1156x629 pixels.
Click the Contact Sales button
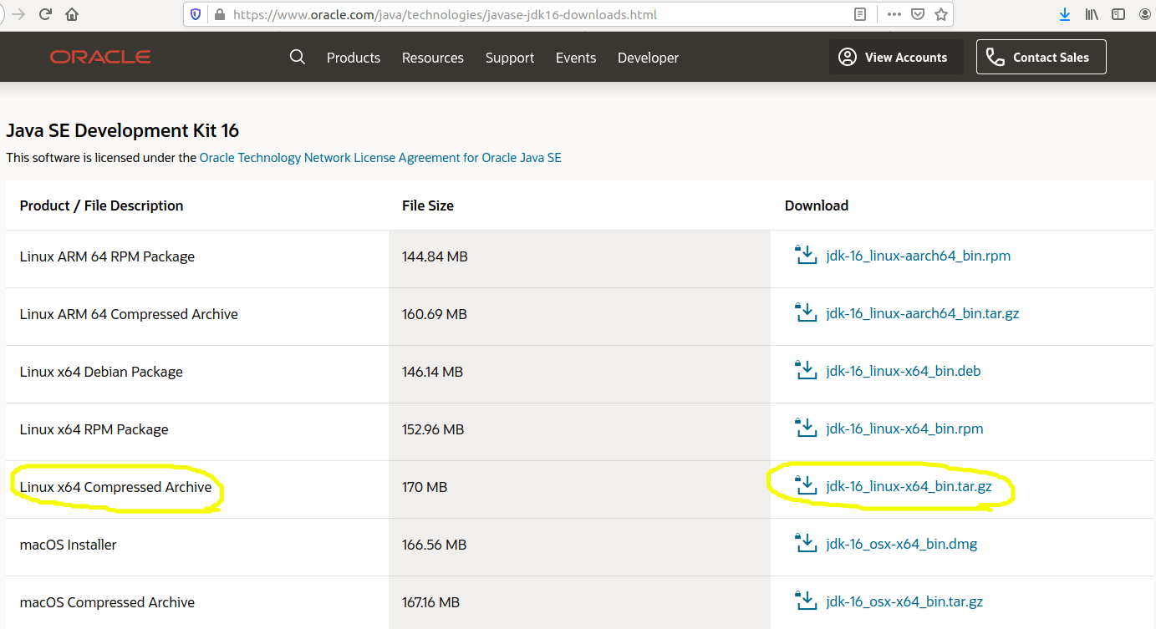(x=1041, y=57)
